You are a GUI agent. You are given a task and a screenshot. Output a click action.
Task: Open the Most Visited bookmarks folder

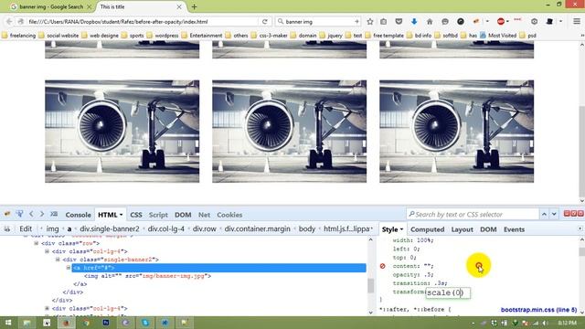pyautogui.click(x=498, y=36)
